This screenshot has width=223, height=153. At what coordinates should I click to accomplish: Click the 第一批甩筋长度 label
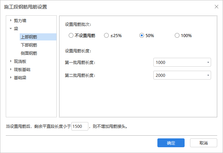(x=80, y=62)
